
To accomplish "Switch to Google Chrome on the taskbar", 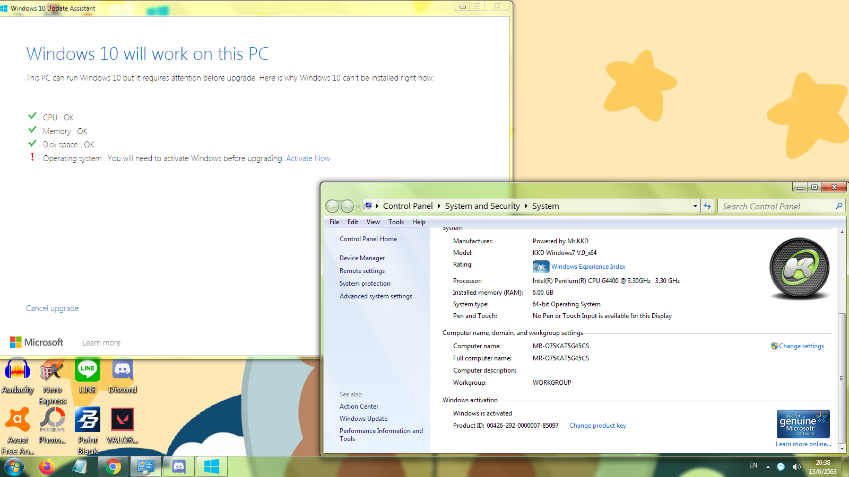I will coord(112,467).
